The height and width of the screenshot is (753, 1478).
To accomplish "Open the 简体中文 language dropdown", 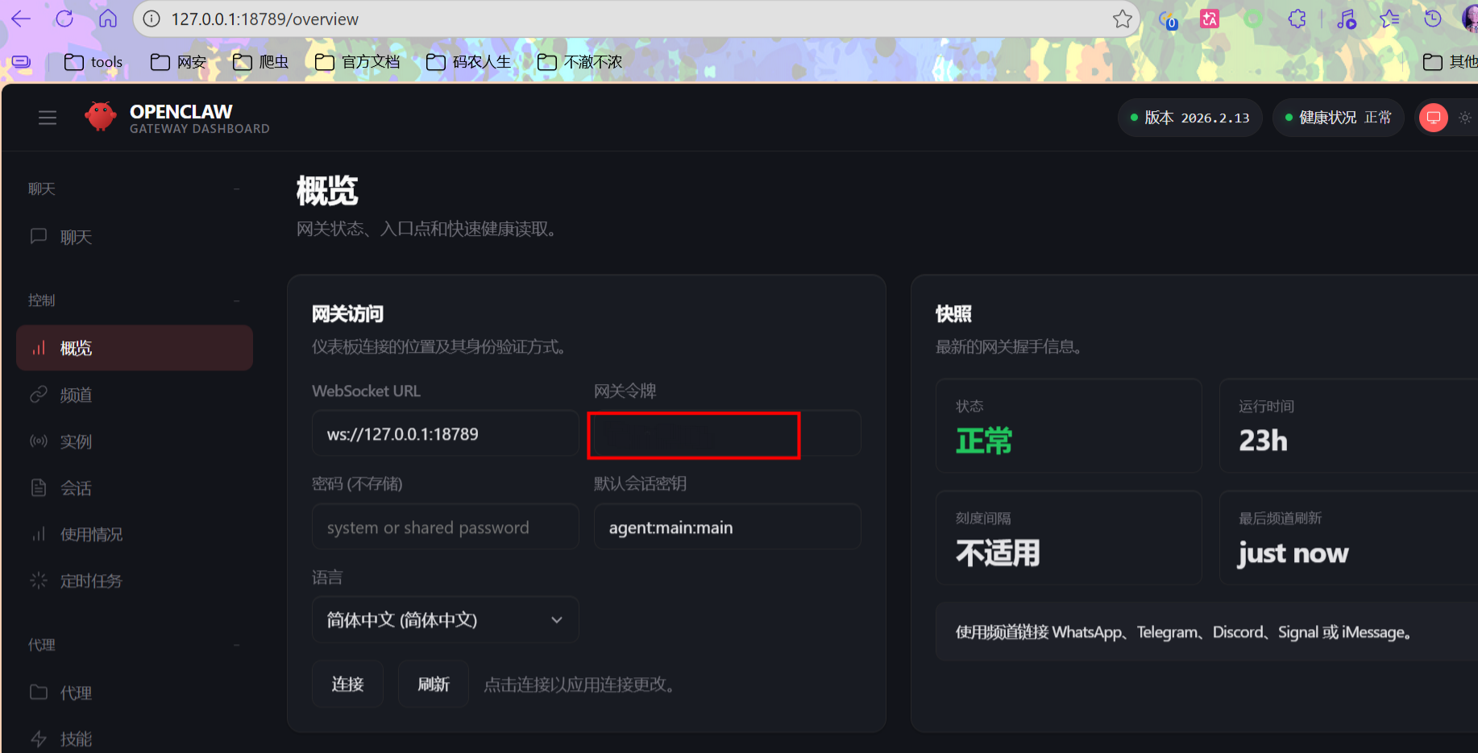I will click(445, 619).
